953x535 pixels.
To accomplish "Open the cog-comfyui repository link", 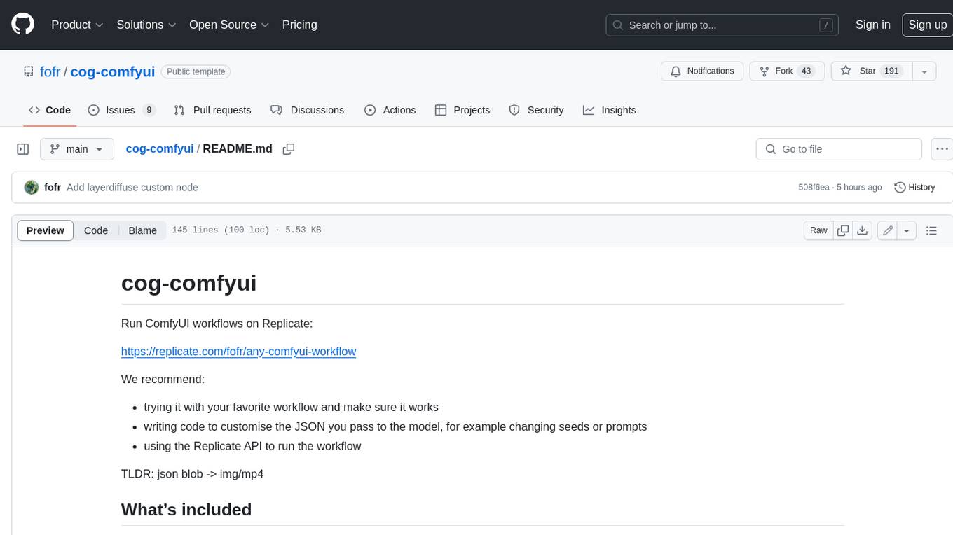I will pos(113,71).
